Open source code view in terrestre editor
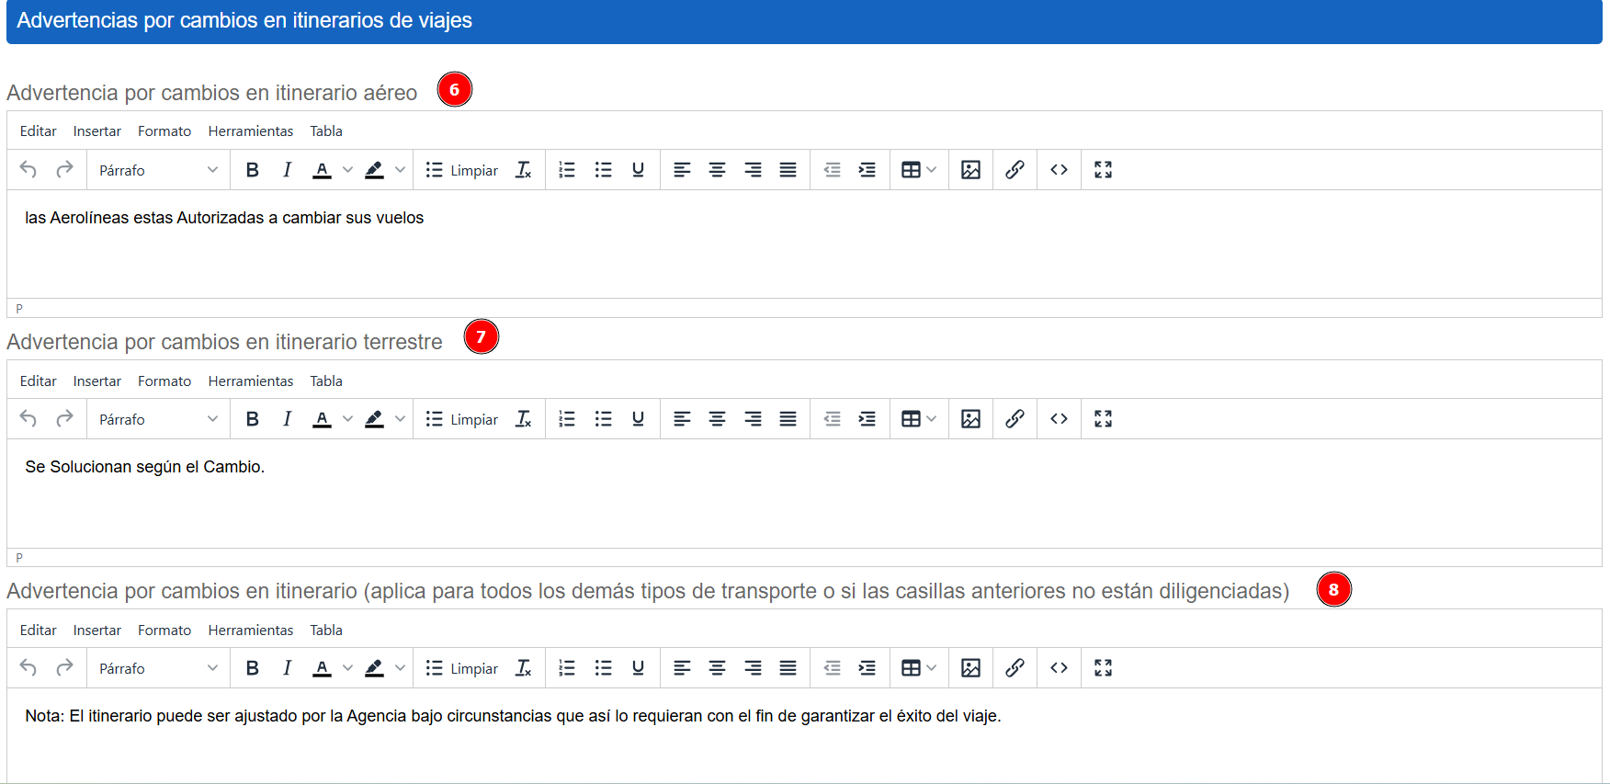Screen dimensions: 1610x784 pos(1059,419)
